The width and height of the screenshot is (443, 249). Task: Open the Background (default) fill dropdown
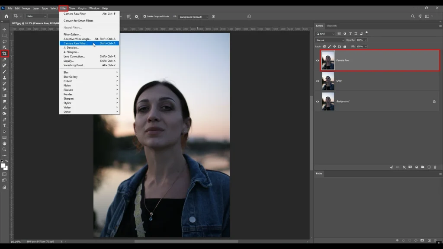point(193,17)
